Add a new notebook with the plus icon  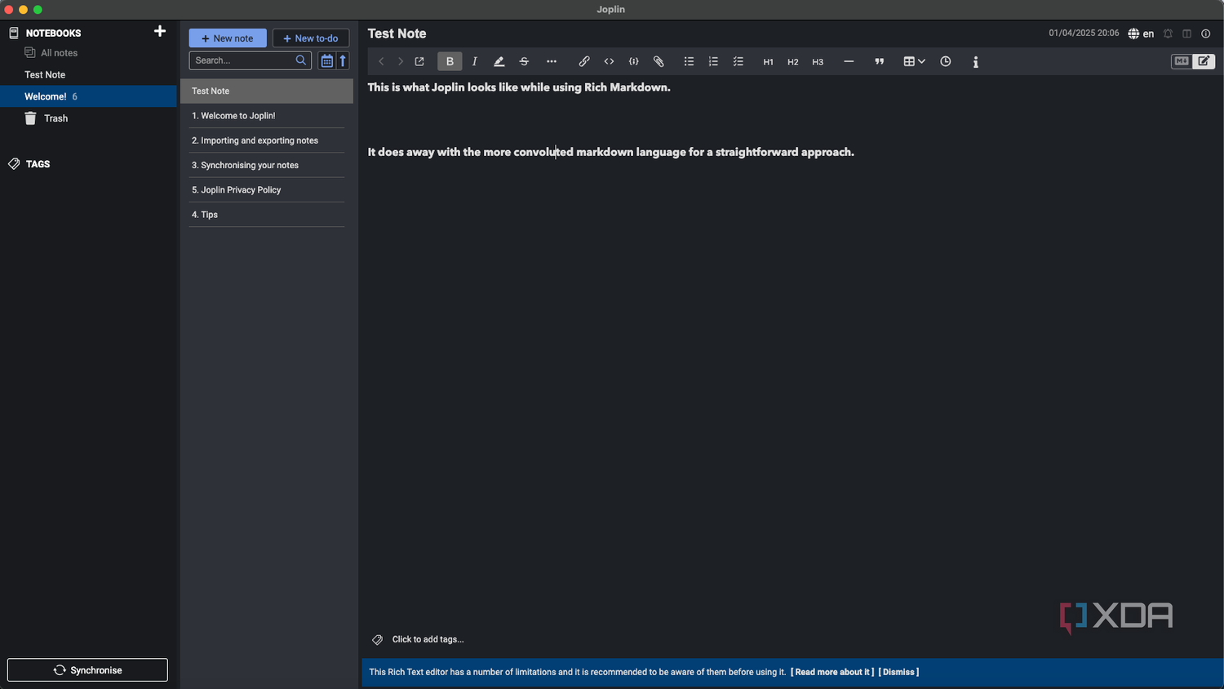pos(160,32)
